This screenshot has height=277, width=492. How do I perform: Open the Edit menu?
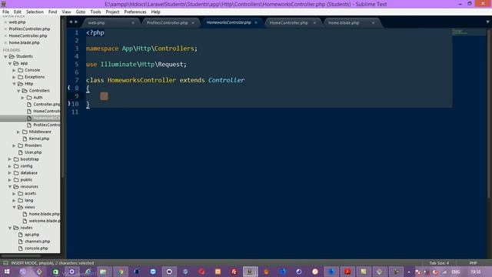(18, 12)
